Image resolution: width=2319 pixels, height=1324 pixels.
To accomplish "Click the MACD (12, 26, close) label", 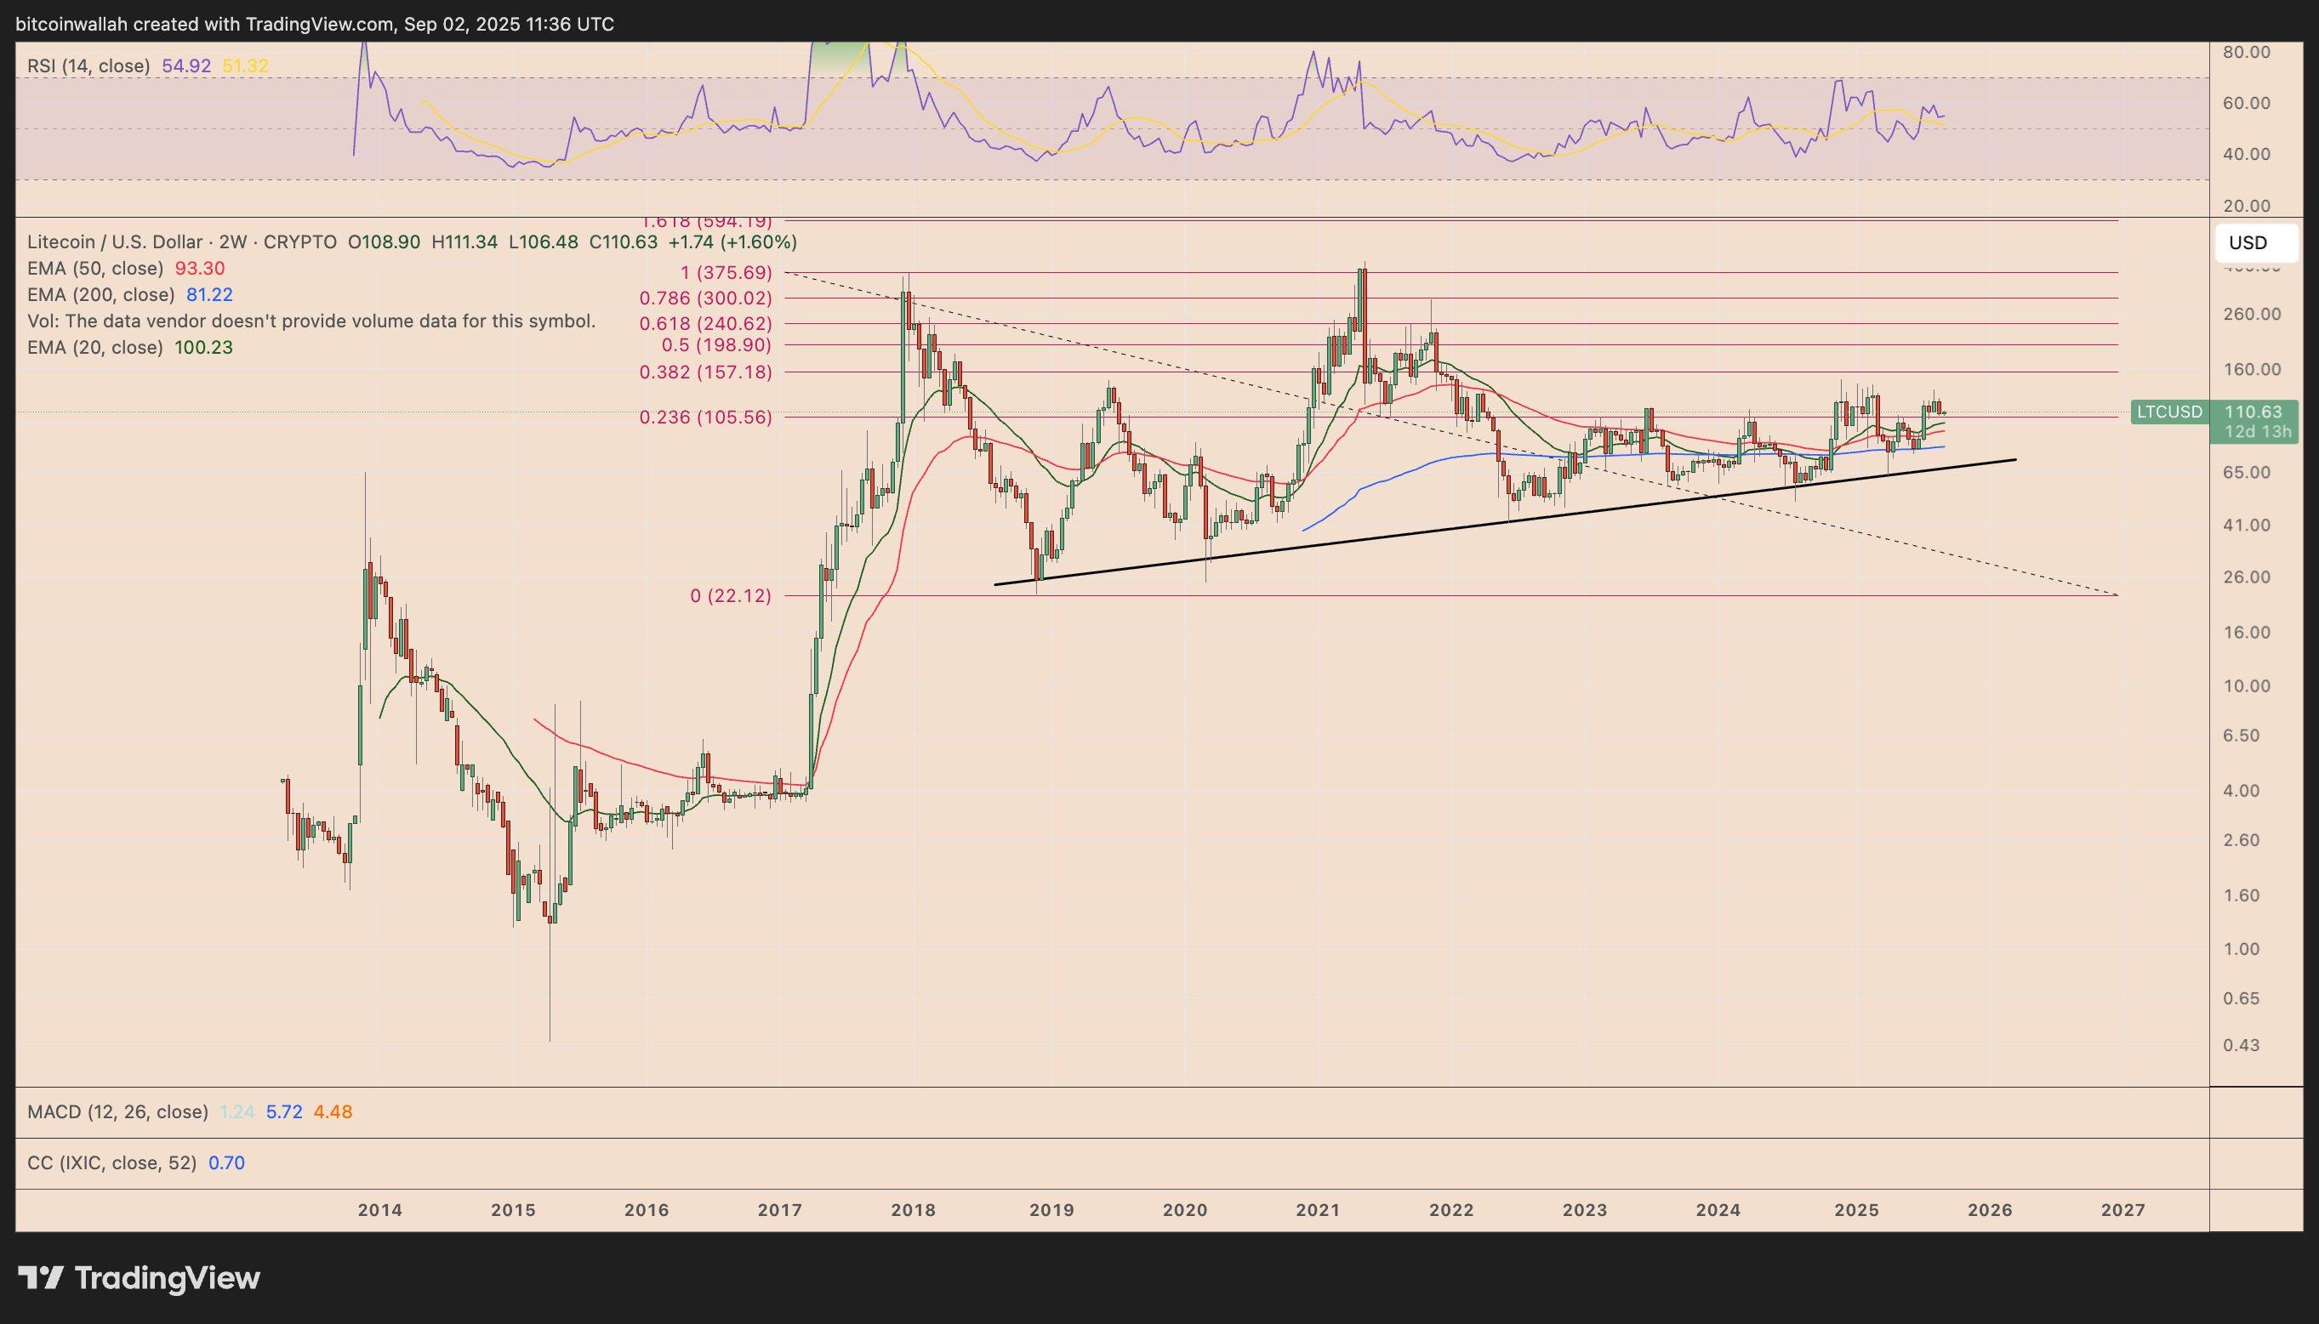I will pyautogui.click(x=117, y=1111).
